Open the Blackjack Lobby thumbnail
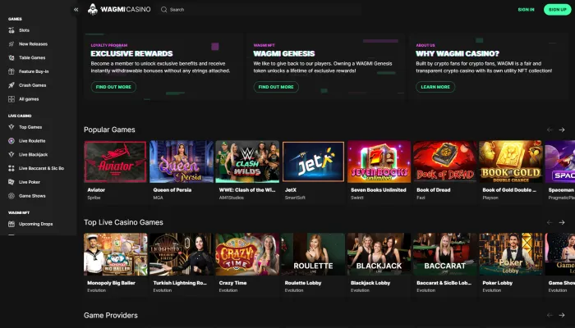Viewport: 575px width, 328px height. point(379,254)
